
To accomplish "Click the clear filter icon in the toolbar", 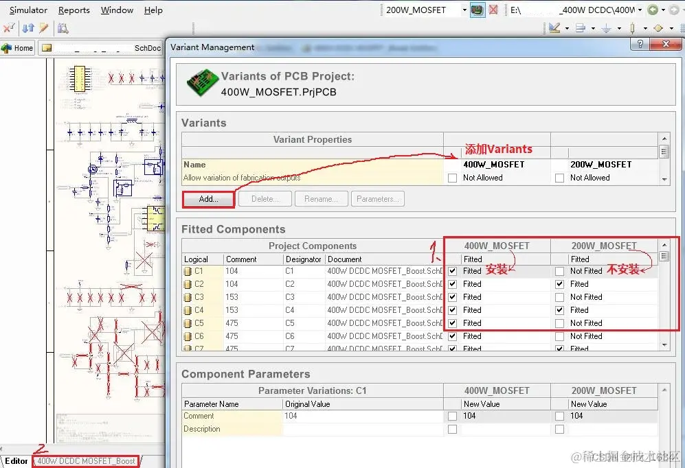I will (x=9, y=28).
